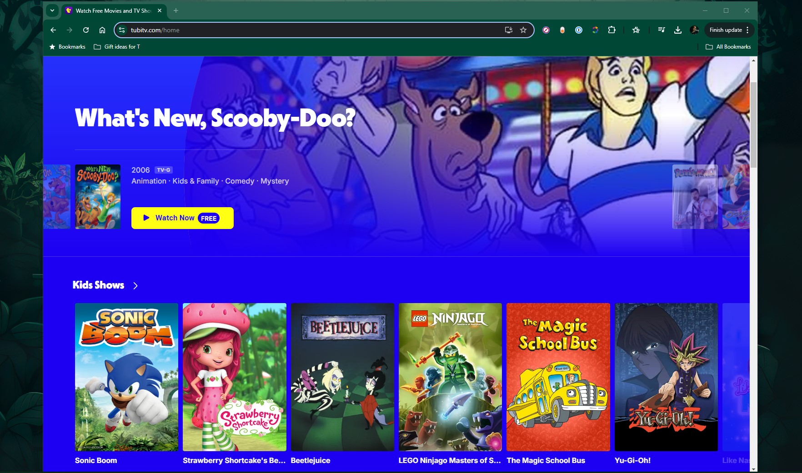The height and width of the screenshot is (473, 802).
Task: Open the media control icon
Action: 662,30
